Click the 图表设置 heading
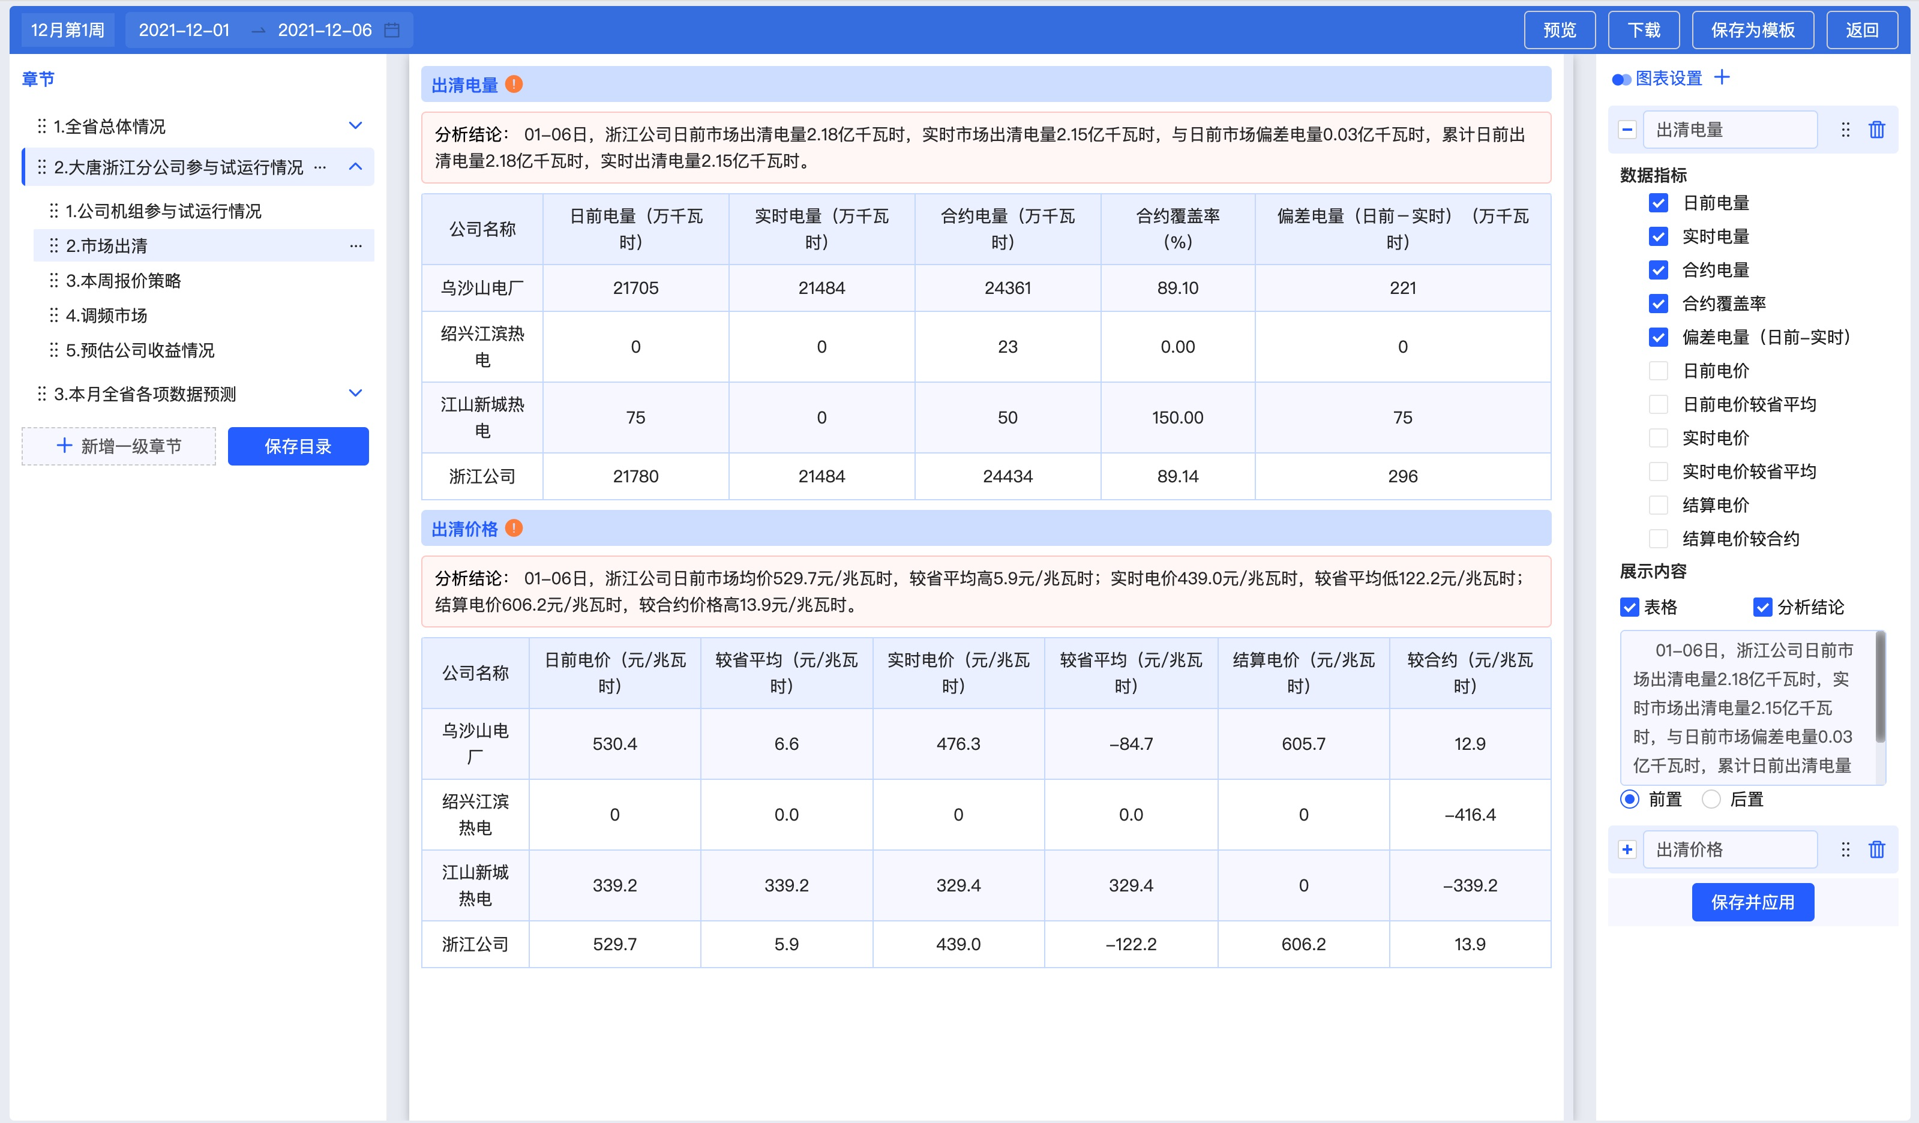The height and width of the screenshot is (1123, 1919). coord(1668,79)
